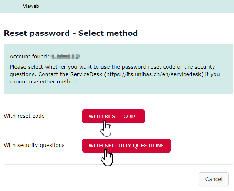Click the WITH RESET CODE button
Screen dimensions: 234x191
tap(113, 116)
